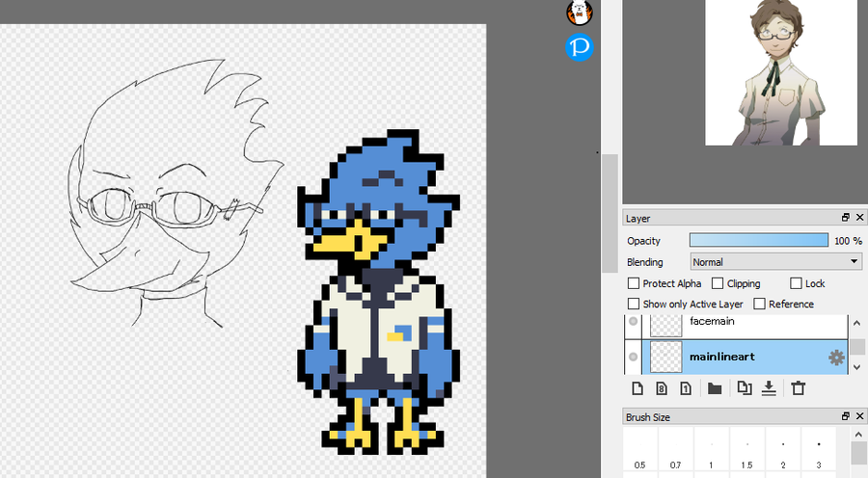Click the blue pixiv P icon
Viewport: 868px width, 478px height.
tap(580, 47)
